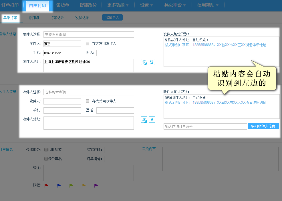Click the 备注 text area
The image size is (282, 201).
(89, 173)
